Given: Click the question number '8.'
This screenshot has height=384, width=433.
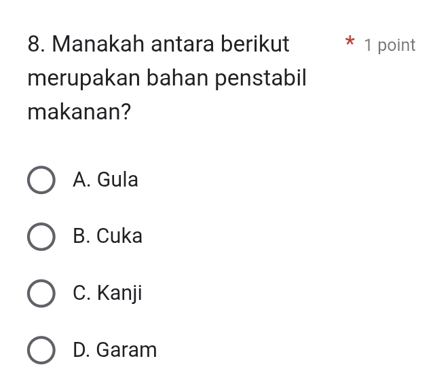Looking at the screenshot, I should pos(37,45).
